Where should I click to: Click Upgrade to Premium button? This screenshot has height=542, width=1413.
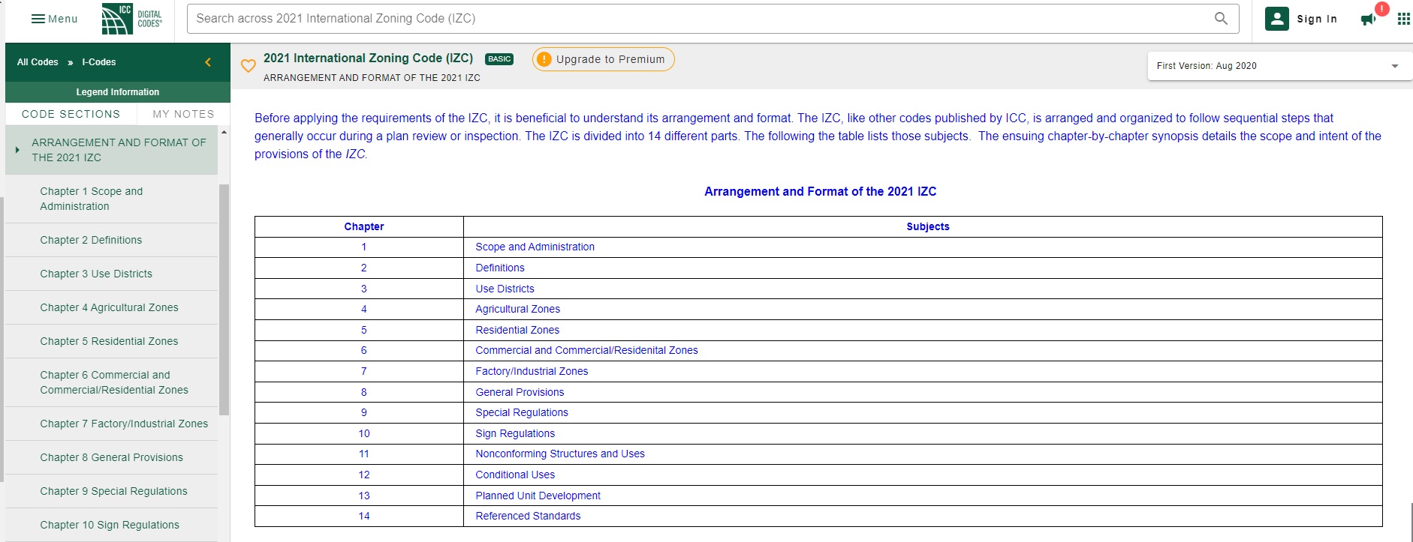point(603,59)
